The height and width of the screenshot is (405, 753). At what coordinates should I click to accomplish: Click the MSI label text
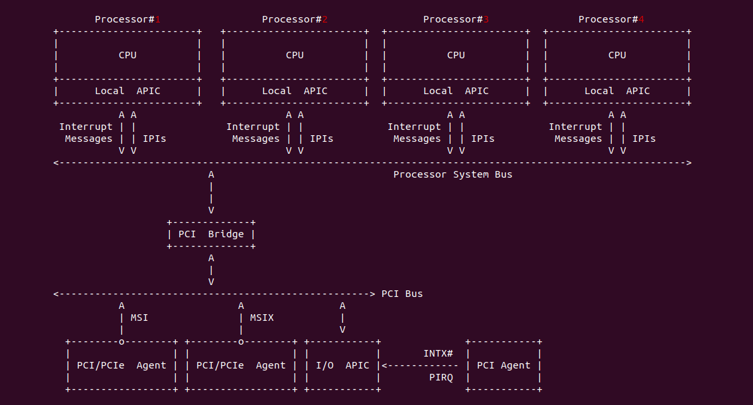pyautogui.click(x=139, y=318)
